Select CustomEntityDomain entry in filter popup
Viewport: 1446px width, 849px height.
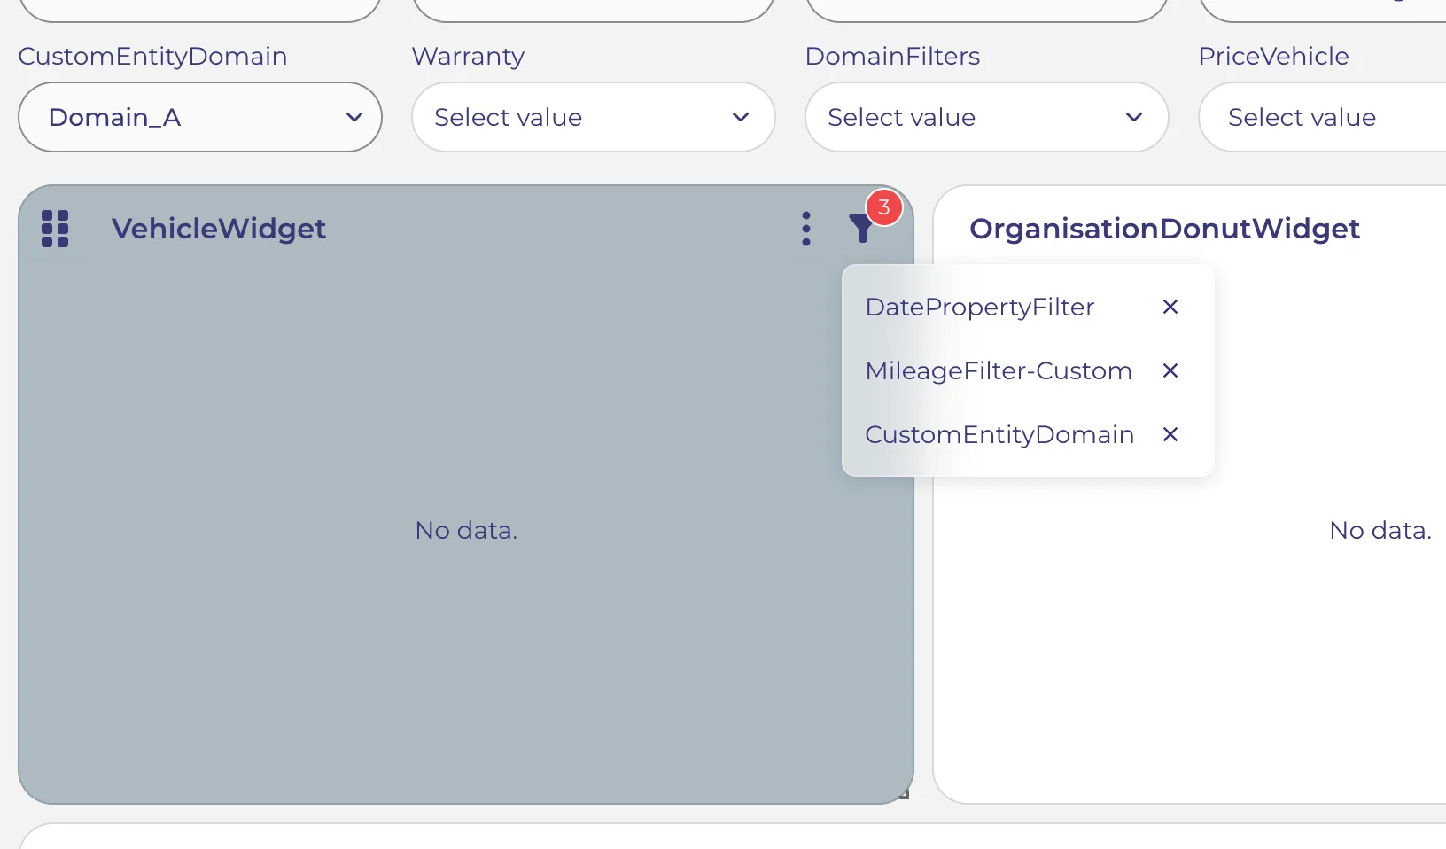coord(999,434)
